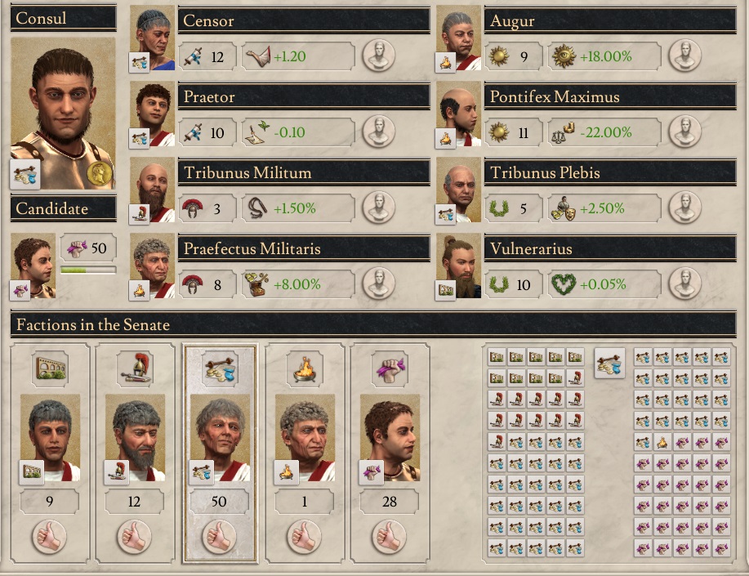Click the Candidate's portrait
This screenshot has width=749, height=576.
click(x=33, y=266)
